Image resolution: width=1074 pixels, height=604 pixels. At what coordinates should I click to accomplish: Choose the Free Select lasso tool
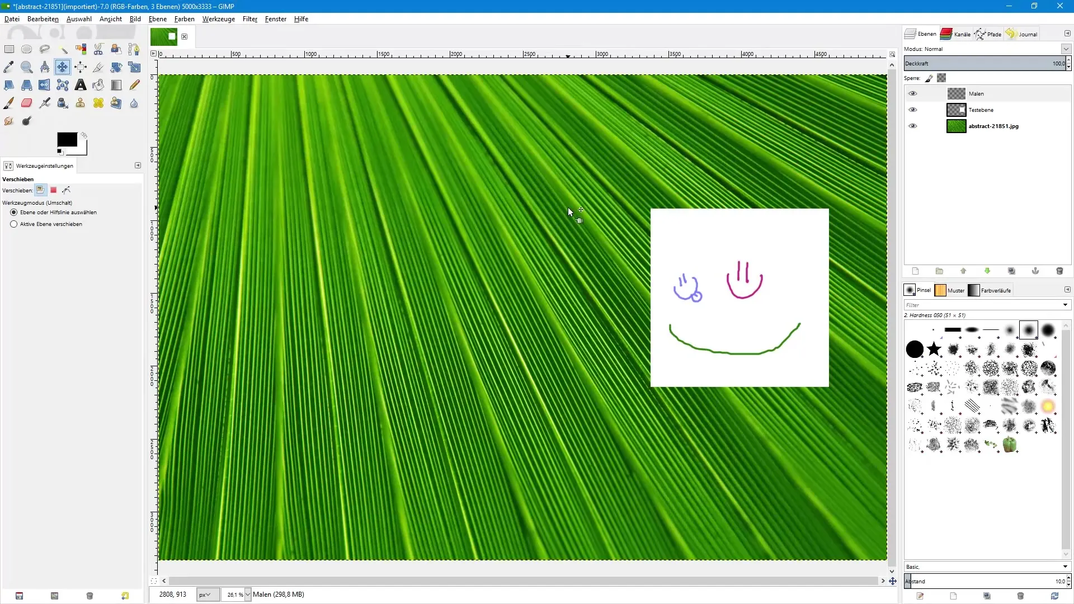pyautogui.click(x=45, y=49)
